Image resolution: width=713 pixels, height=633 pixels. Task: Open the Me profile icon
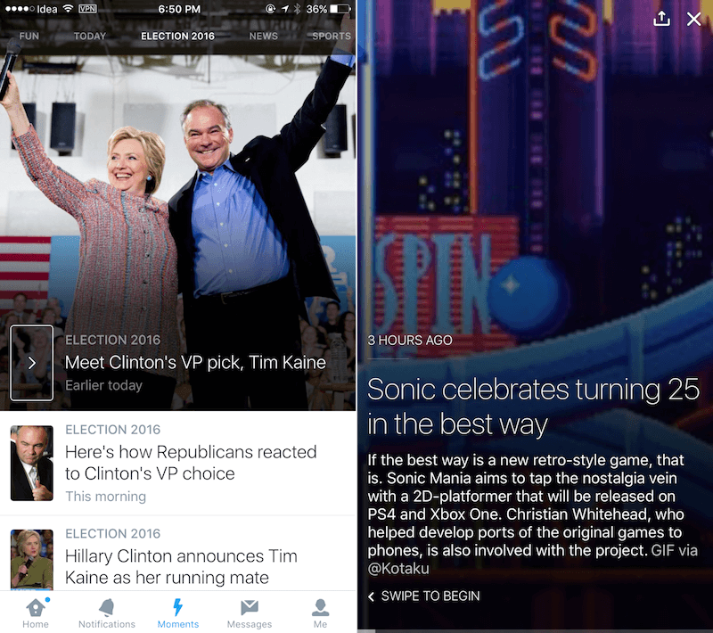click(320, 607)
